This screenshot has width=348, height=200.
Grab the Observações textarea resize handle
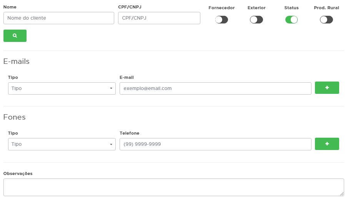coord(342,194)
